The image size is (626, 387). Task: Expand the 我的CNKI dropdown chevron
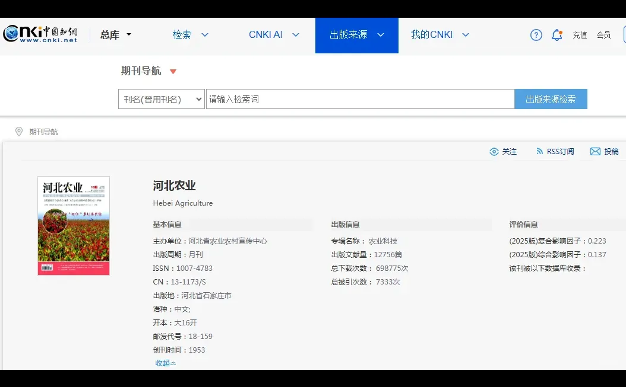465,35
